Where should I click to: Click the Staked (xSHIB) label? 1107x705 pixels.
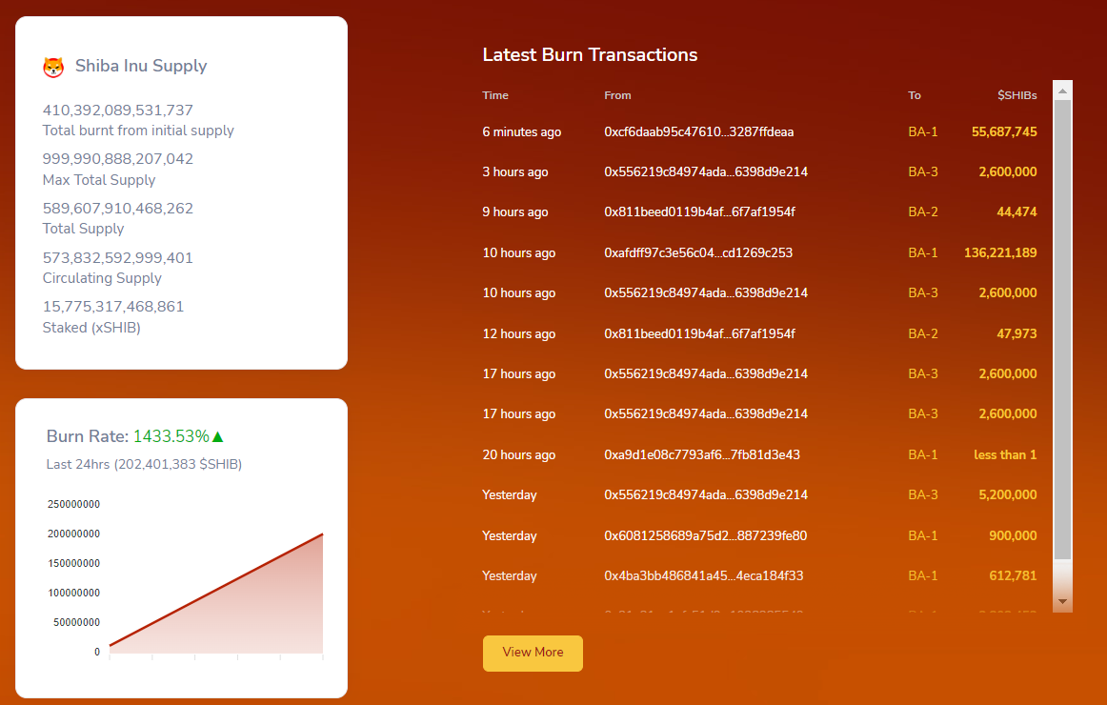[x=91, y=328]
